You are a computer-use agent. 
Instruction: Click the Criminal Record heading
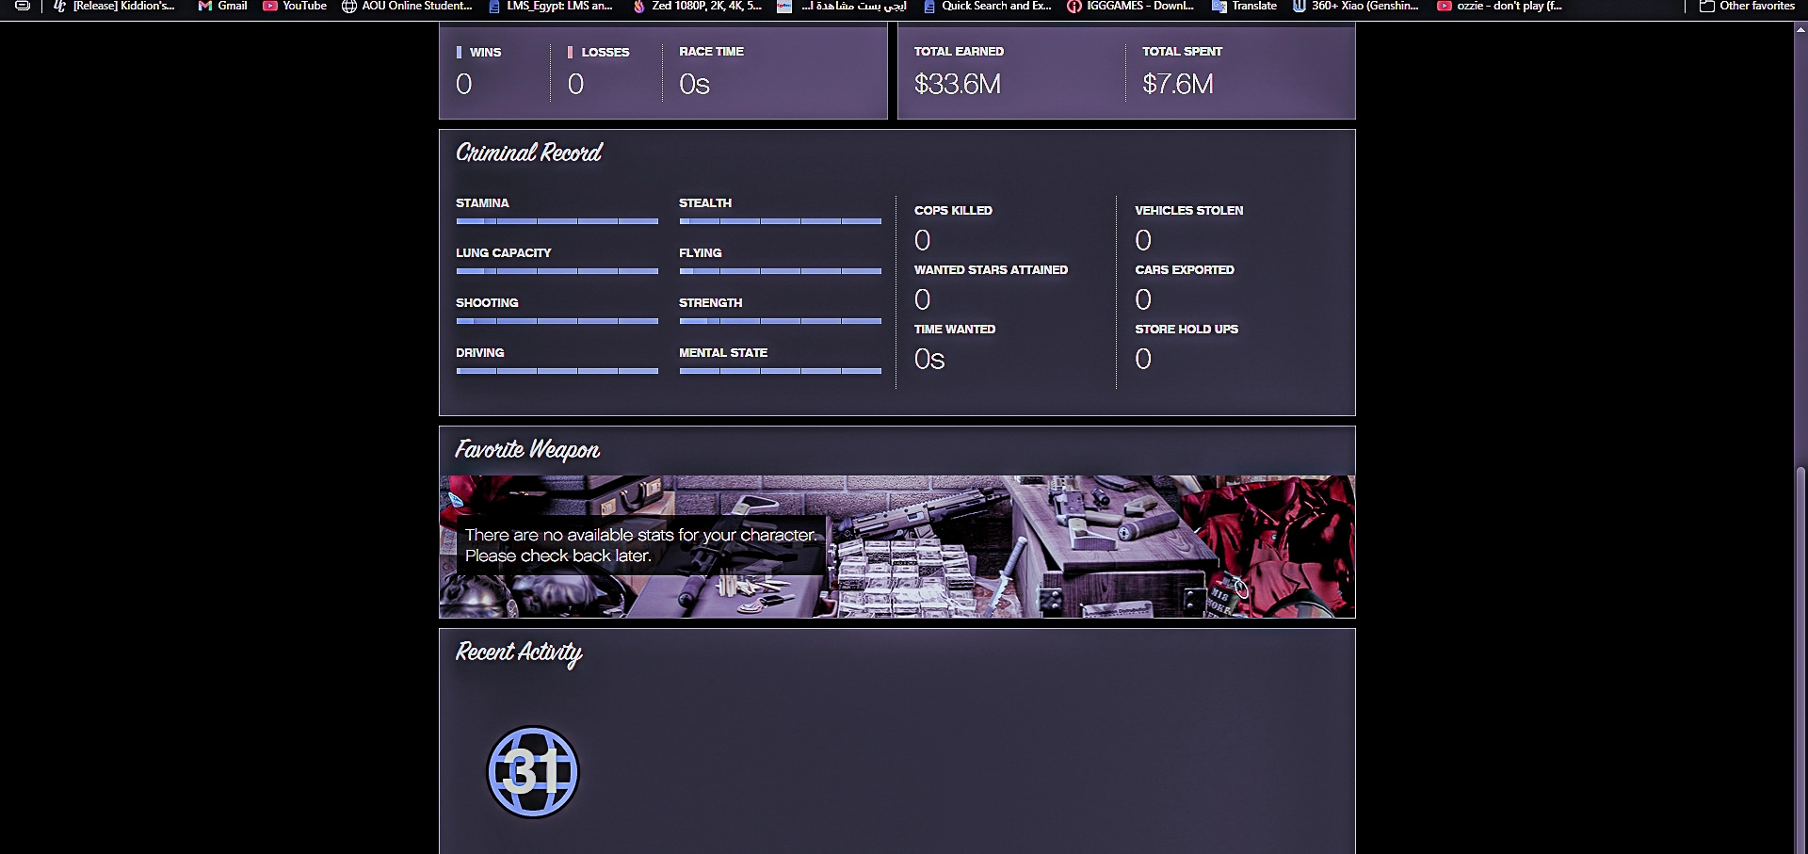pos(528,153)
